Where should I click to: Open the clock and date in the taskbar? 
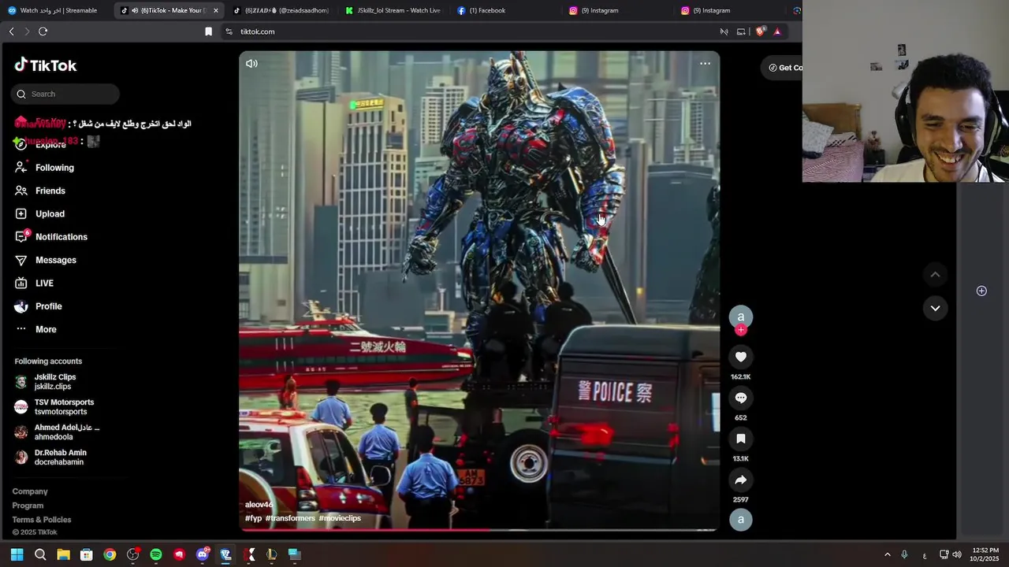point(985,554)
